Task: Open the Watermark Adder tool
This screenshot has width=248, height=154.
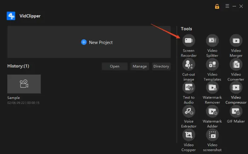Action: [212, 111]
